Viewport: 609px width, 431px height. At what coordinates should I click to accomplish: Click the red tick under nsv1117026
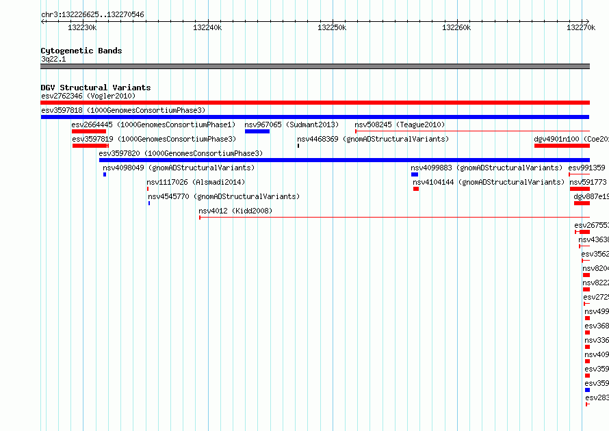click(x=148, y=189)
